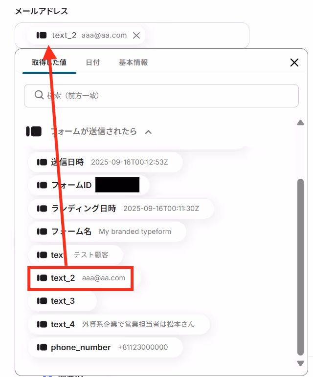The width and height of the screenshot is (313, 377).
Task: Click the scroll down arrow of list
Action: pos(300,363)
